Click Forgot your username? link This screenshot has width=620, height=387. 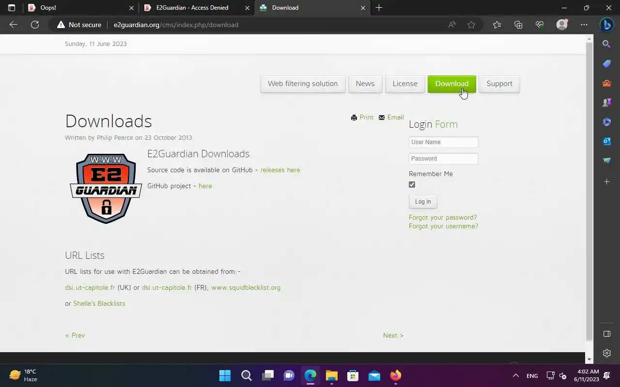coord(444,226)
